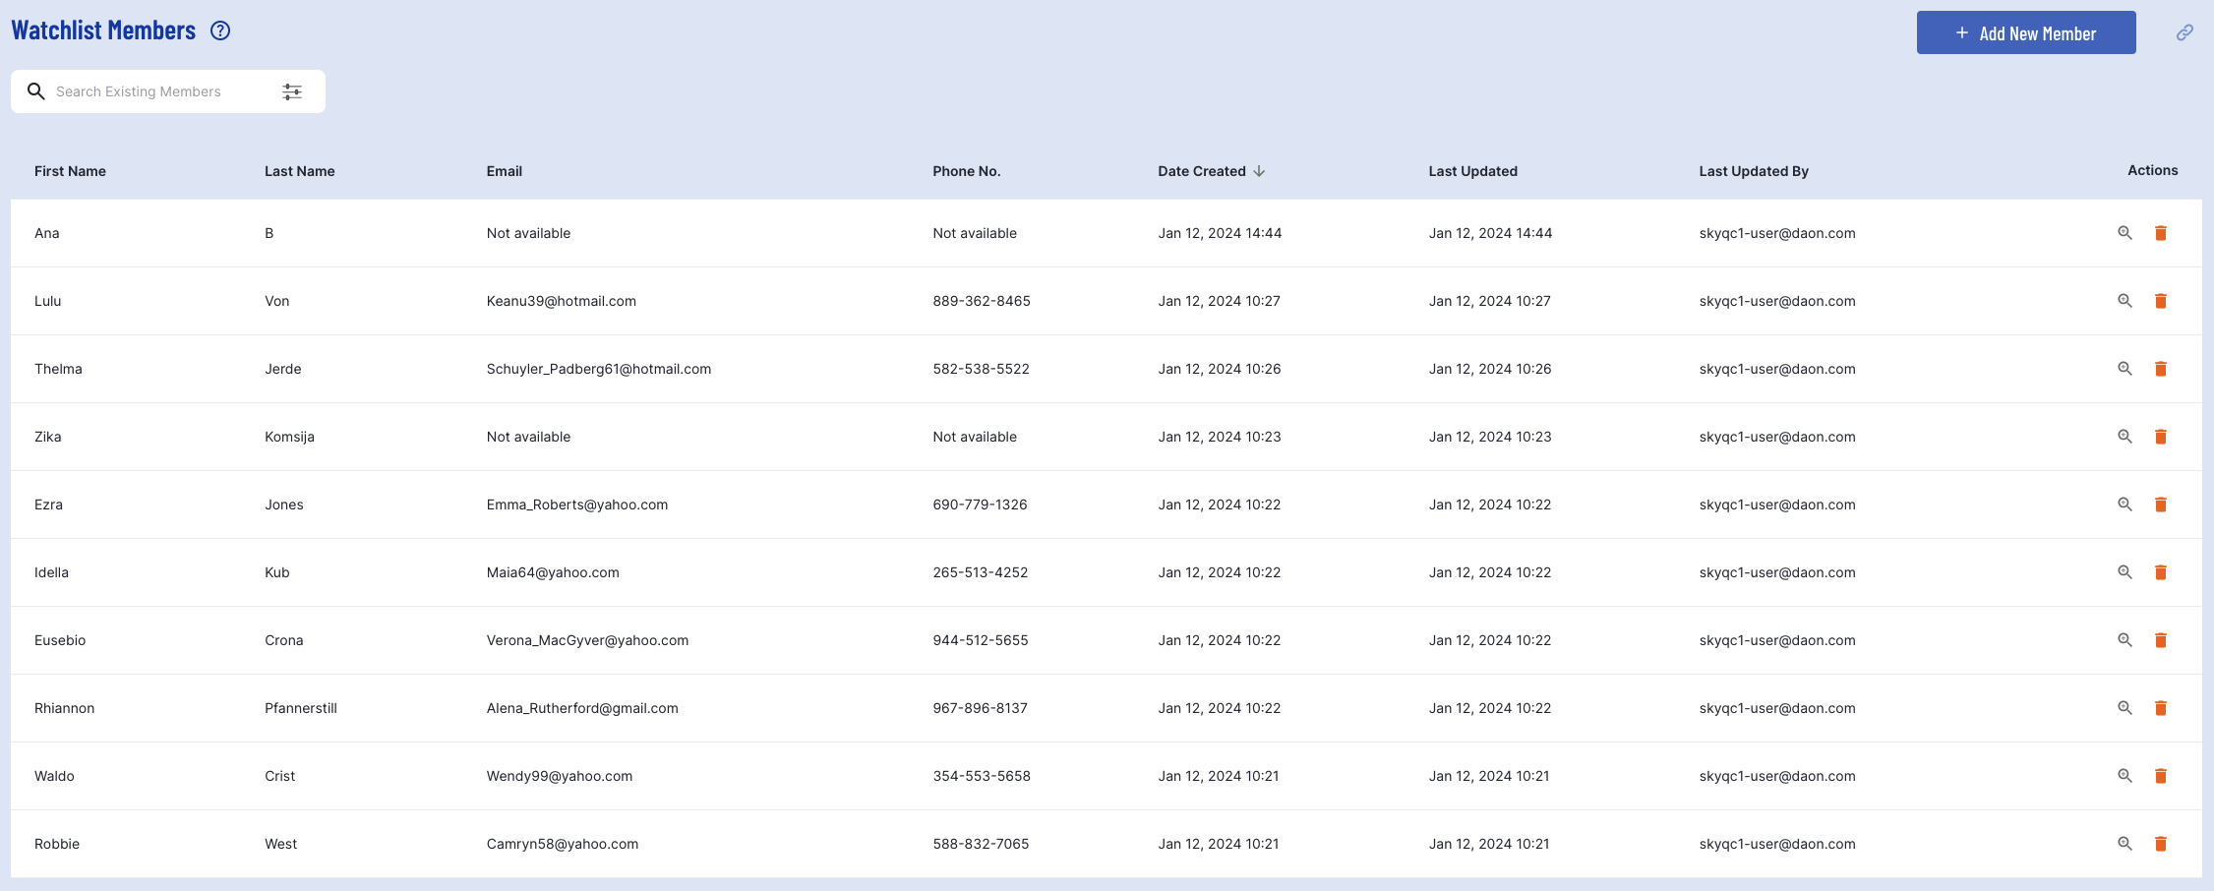
Task: Click phone number 690-779-1326
Action: [980, 505]
